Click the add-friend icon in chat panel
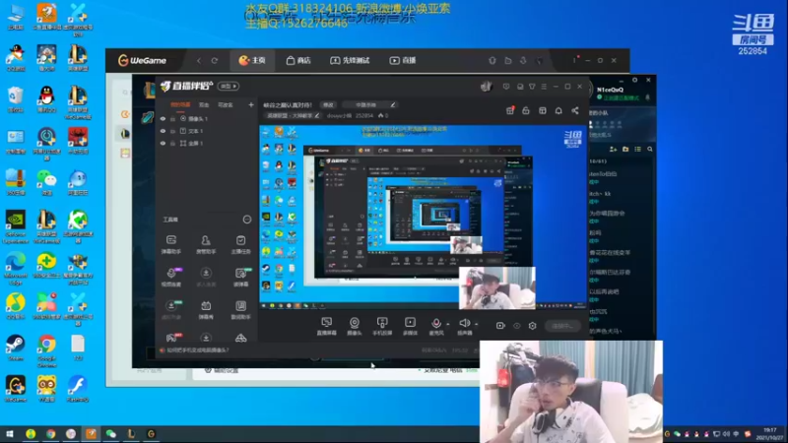Screen dimensions: 788x443 point(613,150)
